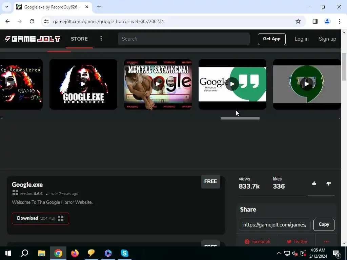Click the 'Version: 6.6.6' text
This screenshot has width=347, height=260.
tap(31, 194)
